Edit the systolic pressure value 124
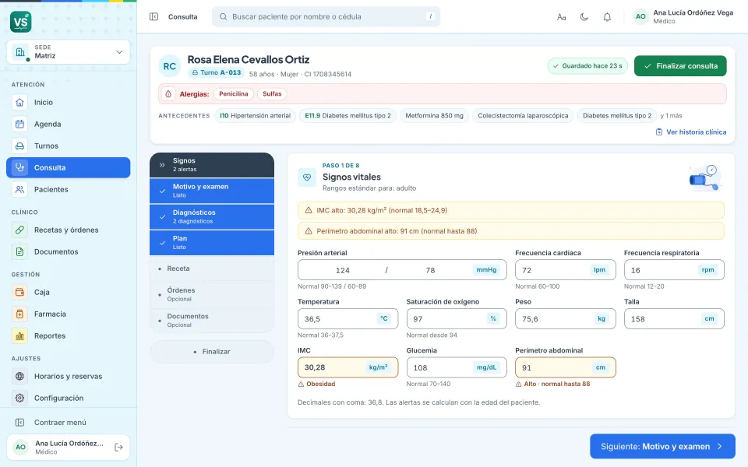 [343, 270]
